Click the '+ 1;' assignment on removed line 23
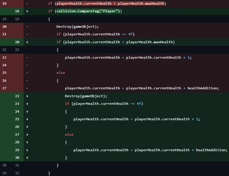This screenshot has width=229, height=176. (187, 57)
